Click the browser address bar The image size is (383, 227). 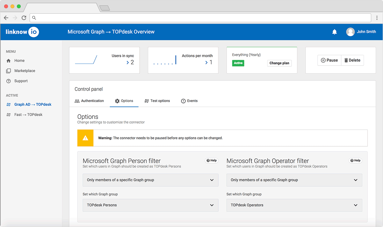coord(200,18)
